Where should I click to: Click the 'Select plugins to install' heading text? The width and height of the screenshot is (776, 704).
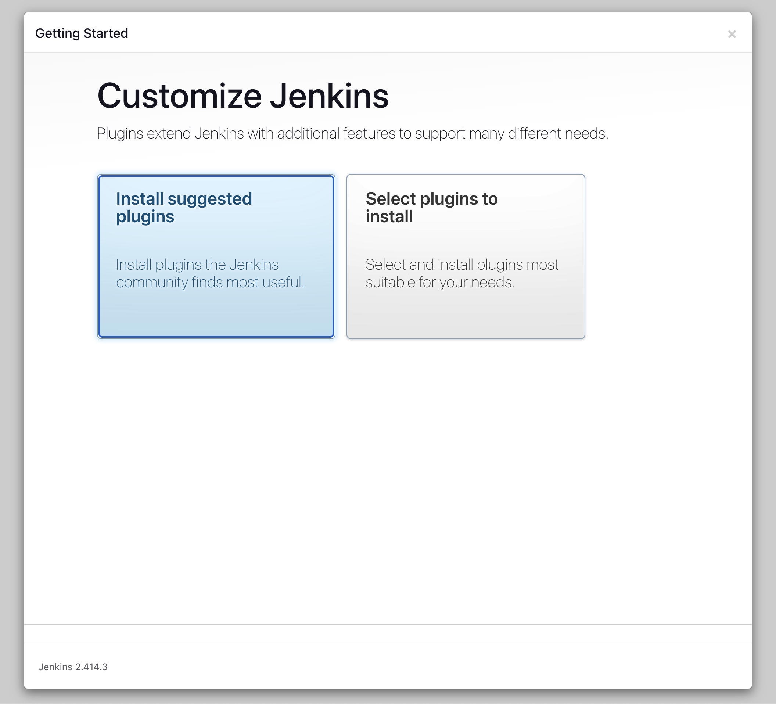(431, 208)
